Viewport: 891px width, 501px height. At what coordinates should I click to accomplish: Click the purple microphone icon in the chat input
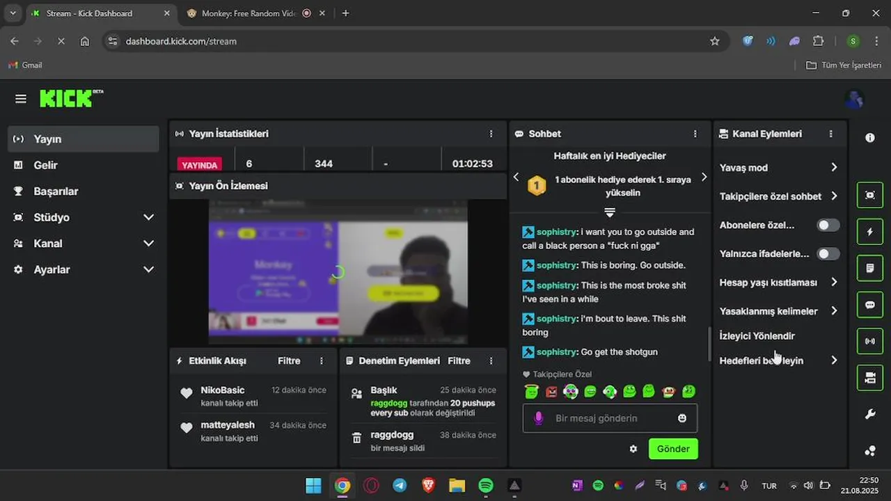[x=538, y=418]
